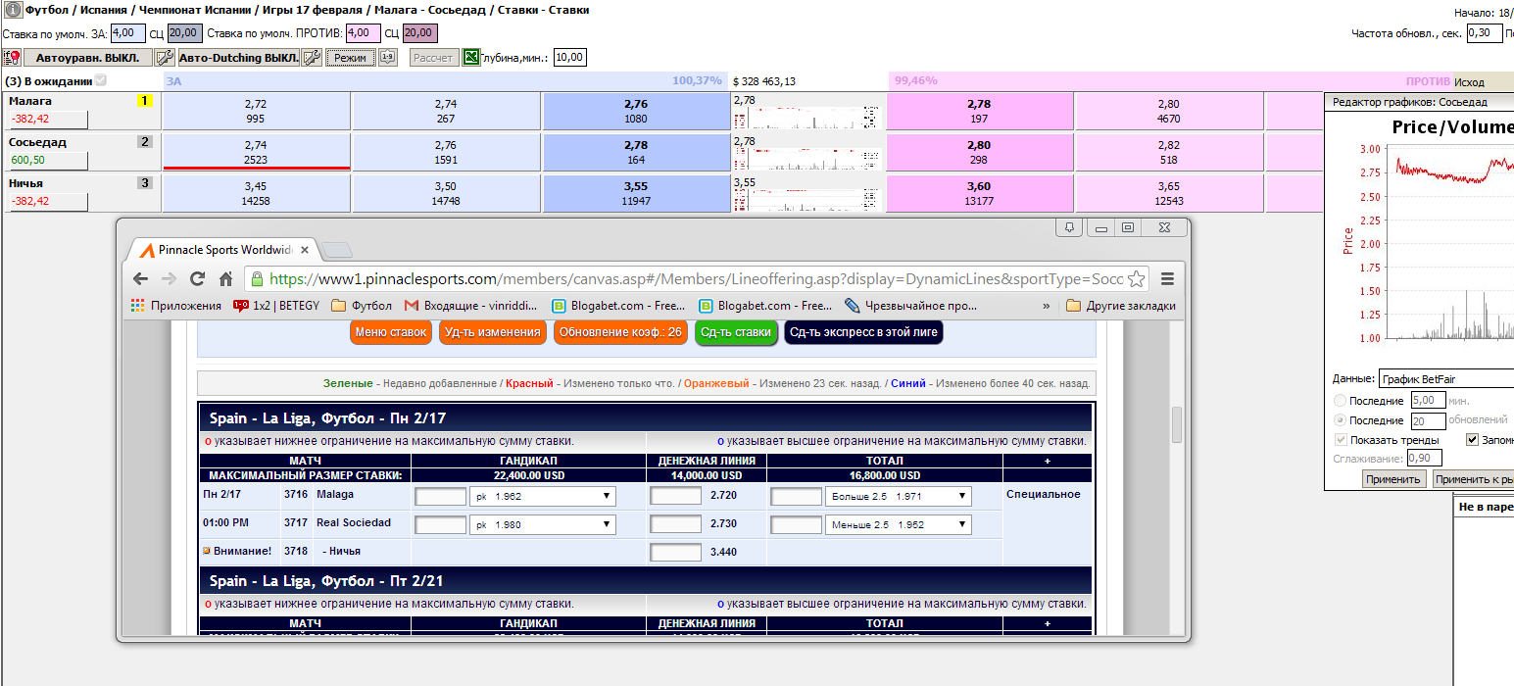1514x686 pixels.
Task: Click the Malaga handicap stake input
Action: pyautogui.click(x=441, y=497)
